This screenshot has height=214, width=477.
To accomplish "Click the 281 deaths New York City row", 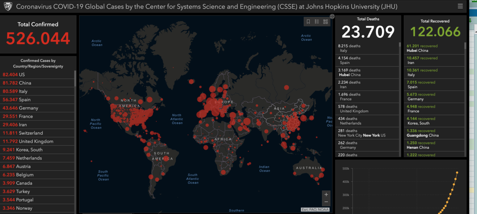I will pos(367,133).
